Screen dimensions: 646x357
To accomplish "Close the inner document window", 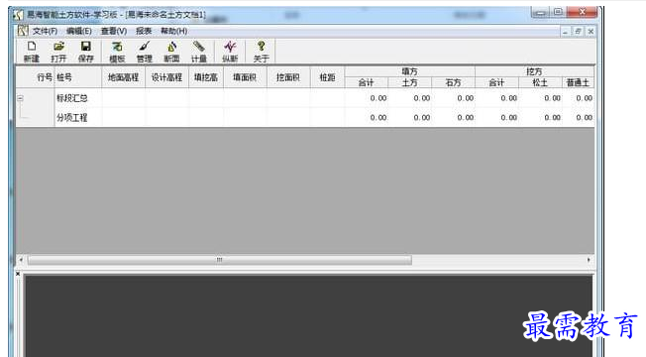I will tap(591, 32).
